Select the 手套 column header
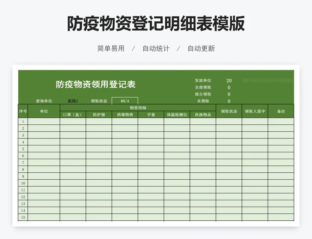312x239 pixels. tap(151, 115)
